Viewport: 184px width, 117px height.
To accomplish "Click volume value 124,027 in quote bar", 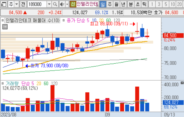I will click(x=80, y=13).
